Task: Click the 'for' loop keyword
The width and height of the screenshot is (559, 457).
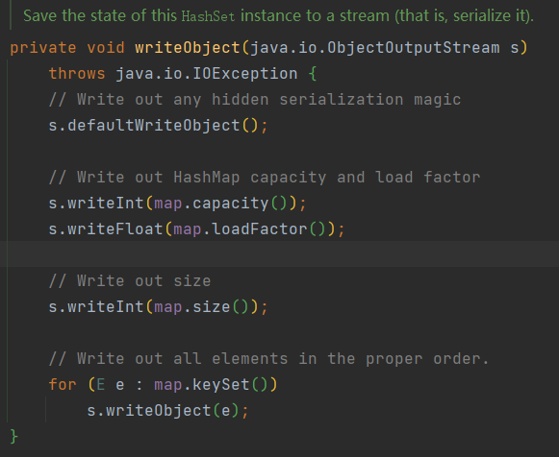Action: pyautogui.click(x=63, y=384)
